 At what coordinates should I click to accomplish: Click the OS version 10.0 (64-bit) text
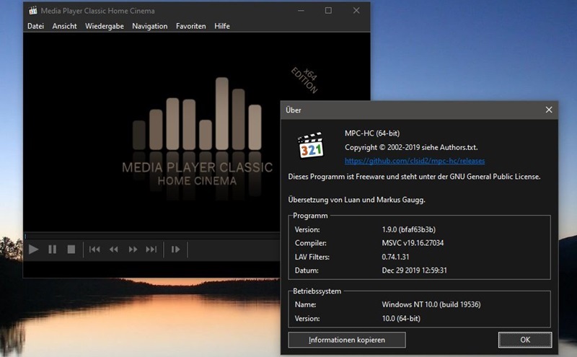coord(401,319)
